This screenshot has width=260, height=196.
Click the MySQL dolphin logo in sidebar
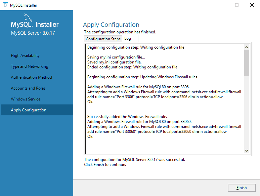[28, 18]
